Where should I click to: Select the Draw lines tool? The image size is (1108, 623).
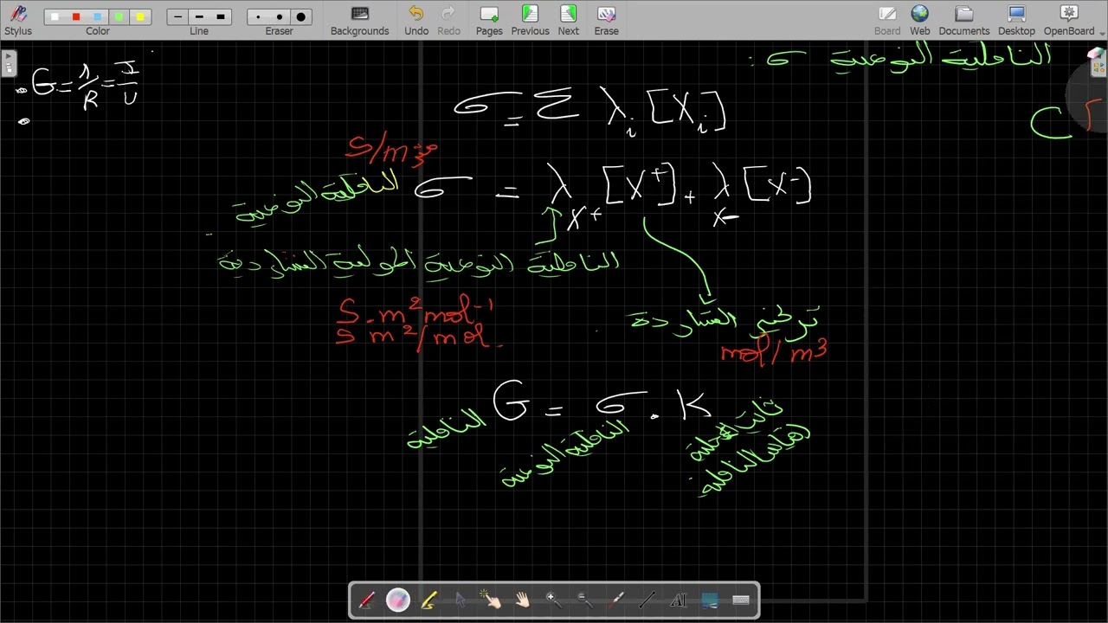pos(647,600)
